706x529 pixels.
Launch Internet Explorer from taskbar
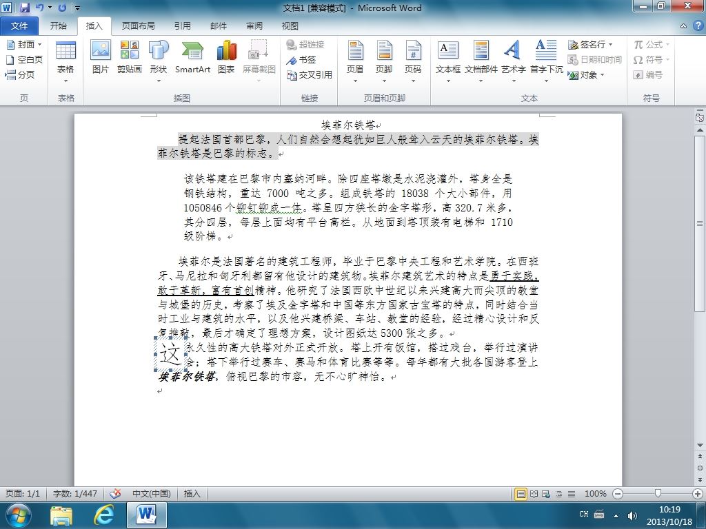click(103, 515)
